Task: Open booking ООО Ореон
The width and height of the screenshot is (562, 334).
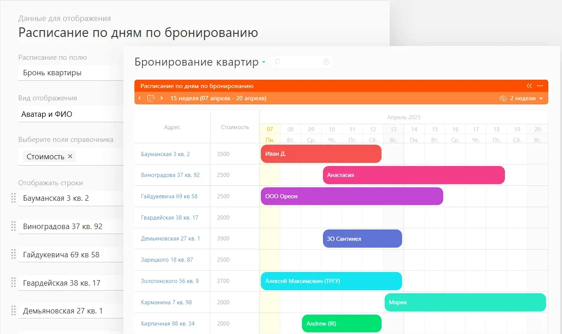Action: (x=352, y=196)
